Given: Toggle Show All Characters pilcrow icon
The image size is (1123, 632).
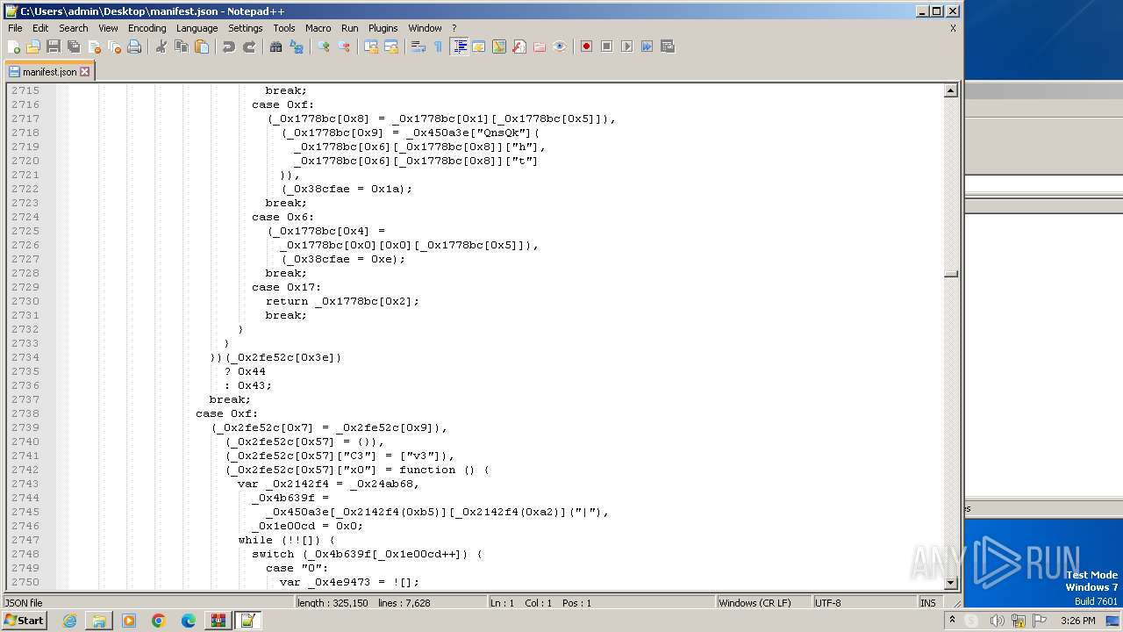Looking at the screenshot, I should 439,47.
